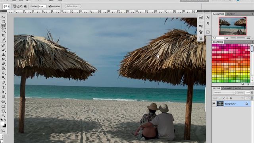Click the Navigator preview thumbnail
Viewport: 254px width, 143px height.
[233, 26]
